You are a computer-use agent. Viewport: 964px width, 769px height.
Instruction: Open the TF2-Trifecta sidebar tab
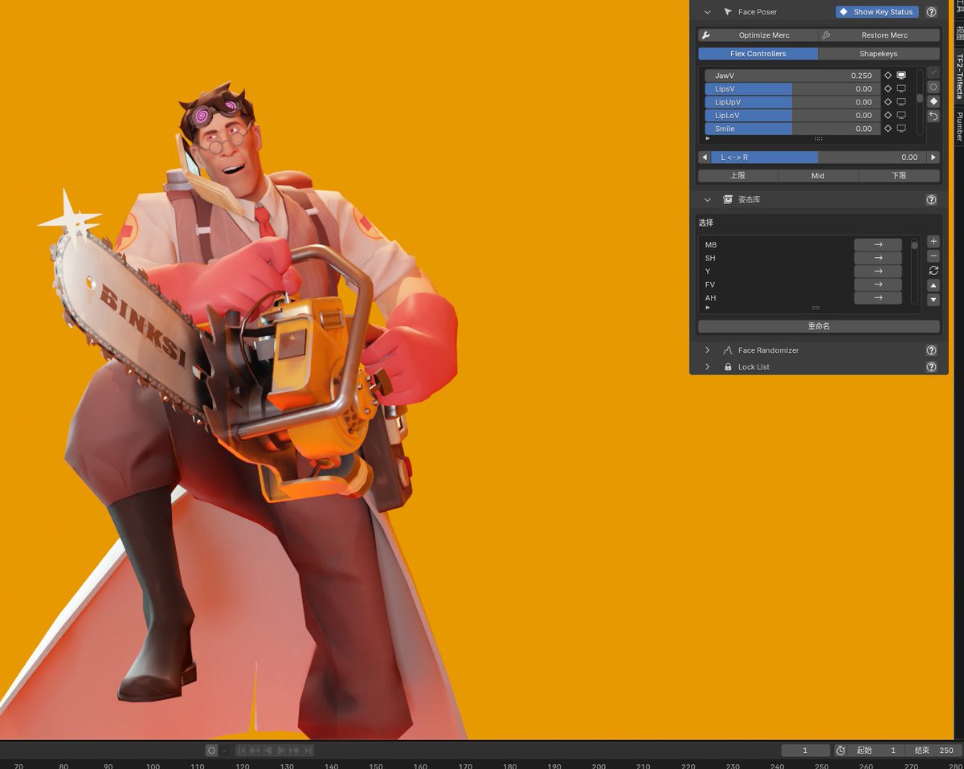coord(958,76)
